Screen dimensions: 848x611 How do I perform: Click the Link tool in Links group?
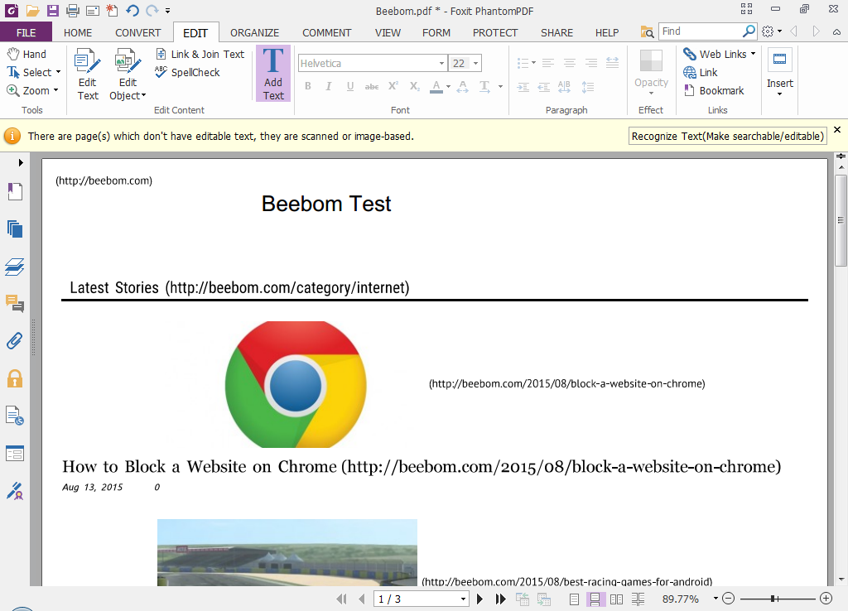[701, 72]
